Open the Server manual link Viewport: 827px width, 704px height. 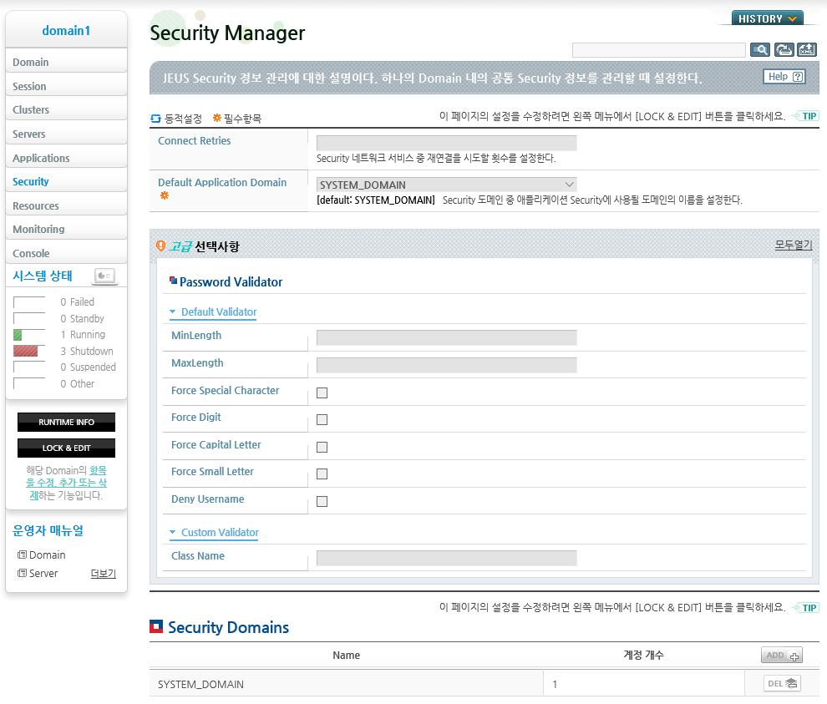[43, 573]
